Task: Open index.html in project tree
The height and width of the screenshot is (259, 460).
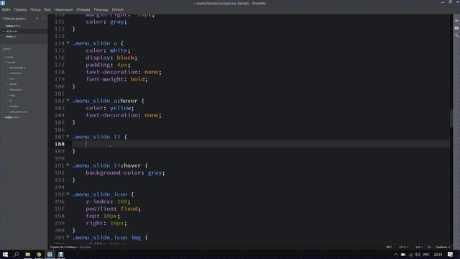Action: [12, 117]
